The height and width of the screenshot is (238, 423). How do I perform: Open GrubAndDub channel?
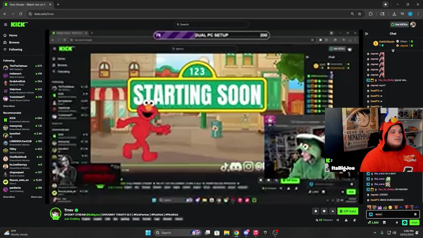(22, 83)
